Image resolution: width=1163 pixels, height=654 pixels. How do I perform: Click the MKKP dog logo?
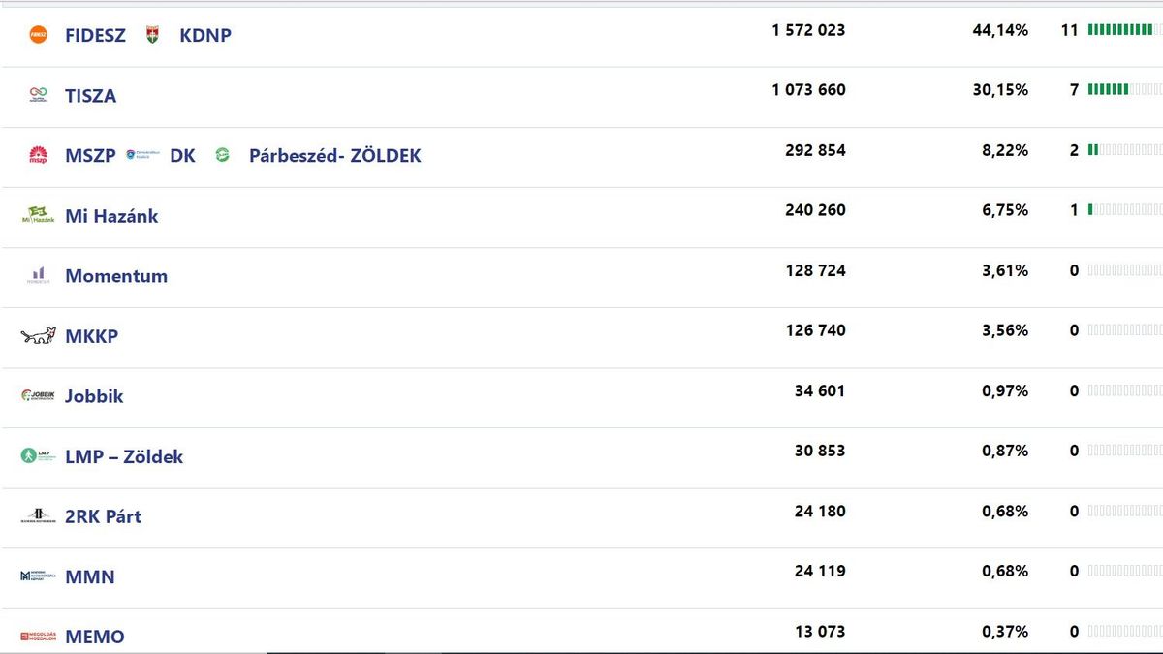point(39,336)
